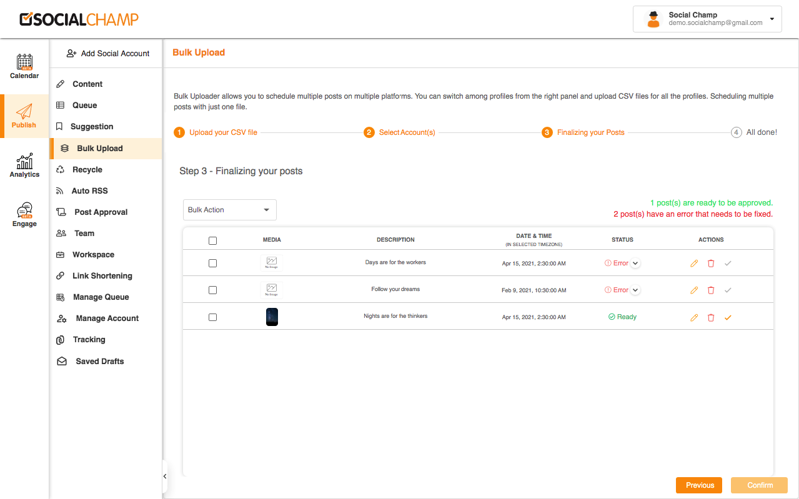Expand error details for 'Days are for the workers'
799x499 pixels.
point(635,264)
